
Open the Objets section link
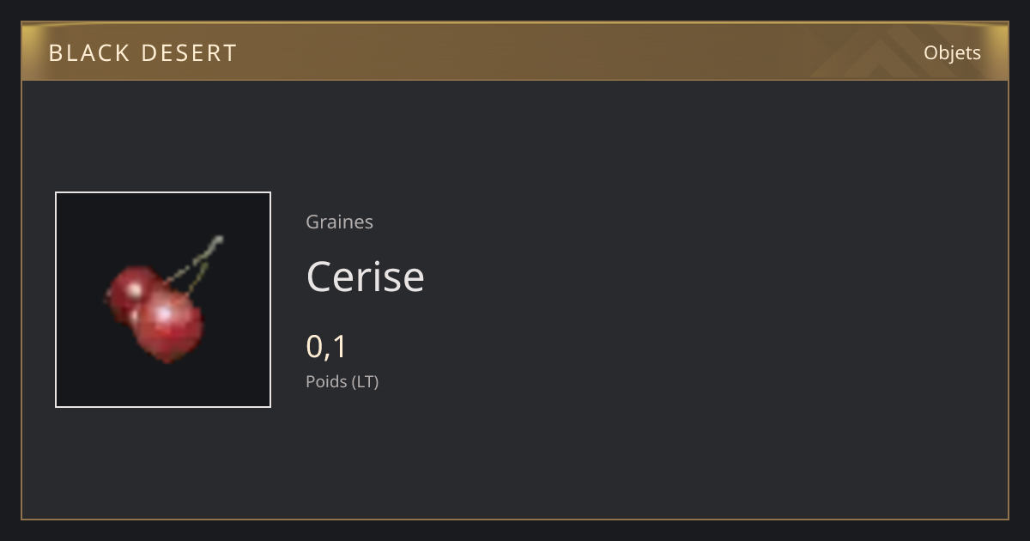point(952,53)
